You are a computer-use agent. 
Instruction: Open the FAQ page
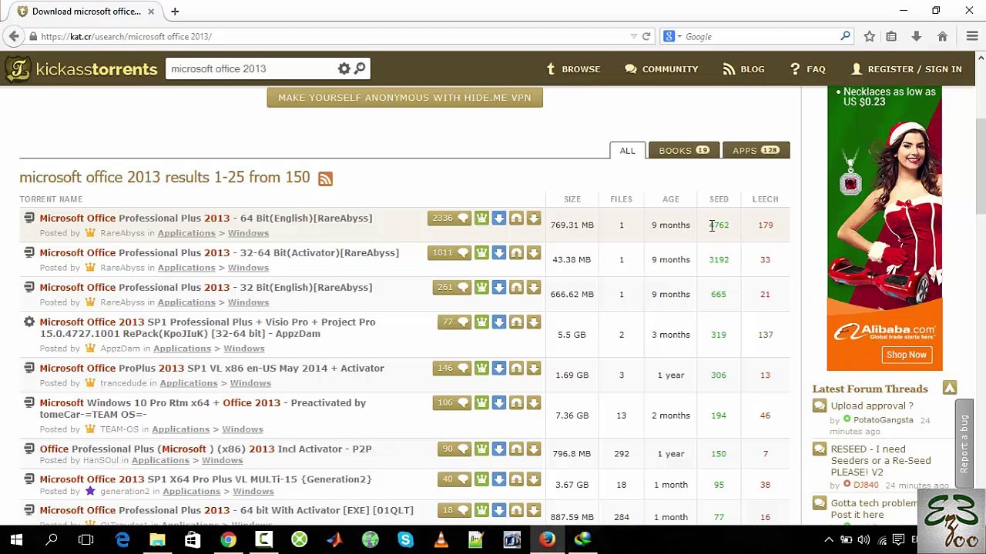point(807,69)
